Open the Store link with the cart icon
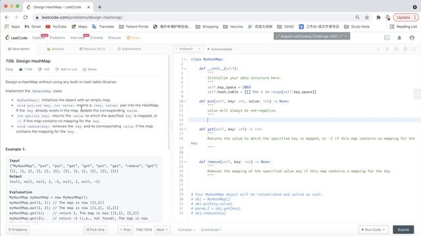 [x=134, y=38]
